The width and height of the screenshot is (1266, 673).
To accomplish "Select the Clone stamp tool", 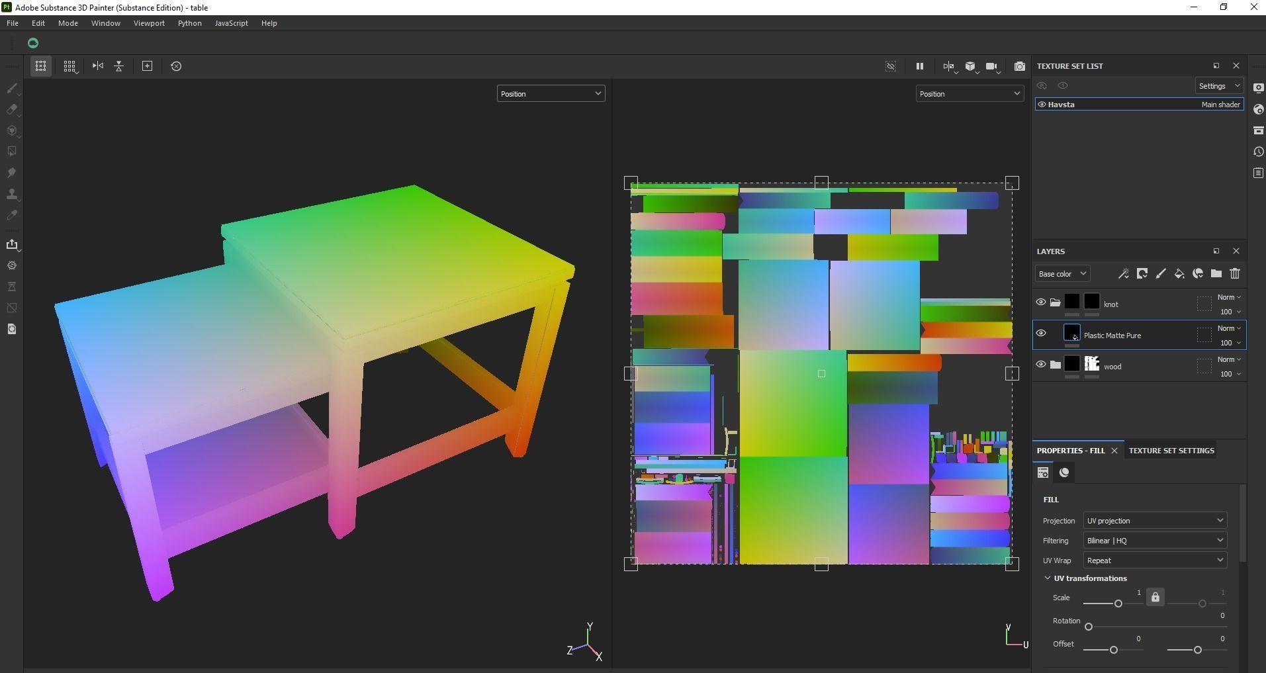I will click(12, 194).
